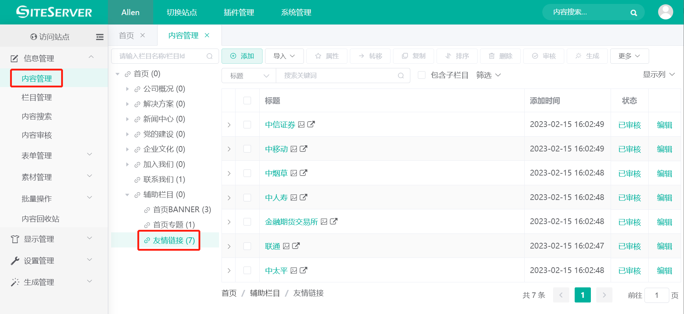
Task: Open external link icon for 中烟草
Action: point(304,173)
